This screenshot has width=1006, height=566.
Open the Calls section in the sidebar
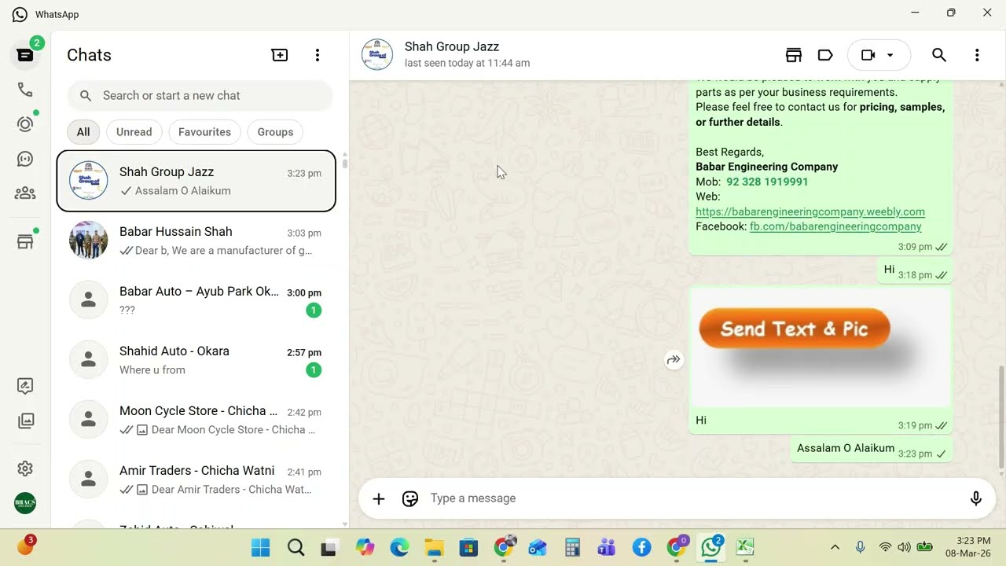pos(25,90)
